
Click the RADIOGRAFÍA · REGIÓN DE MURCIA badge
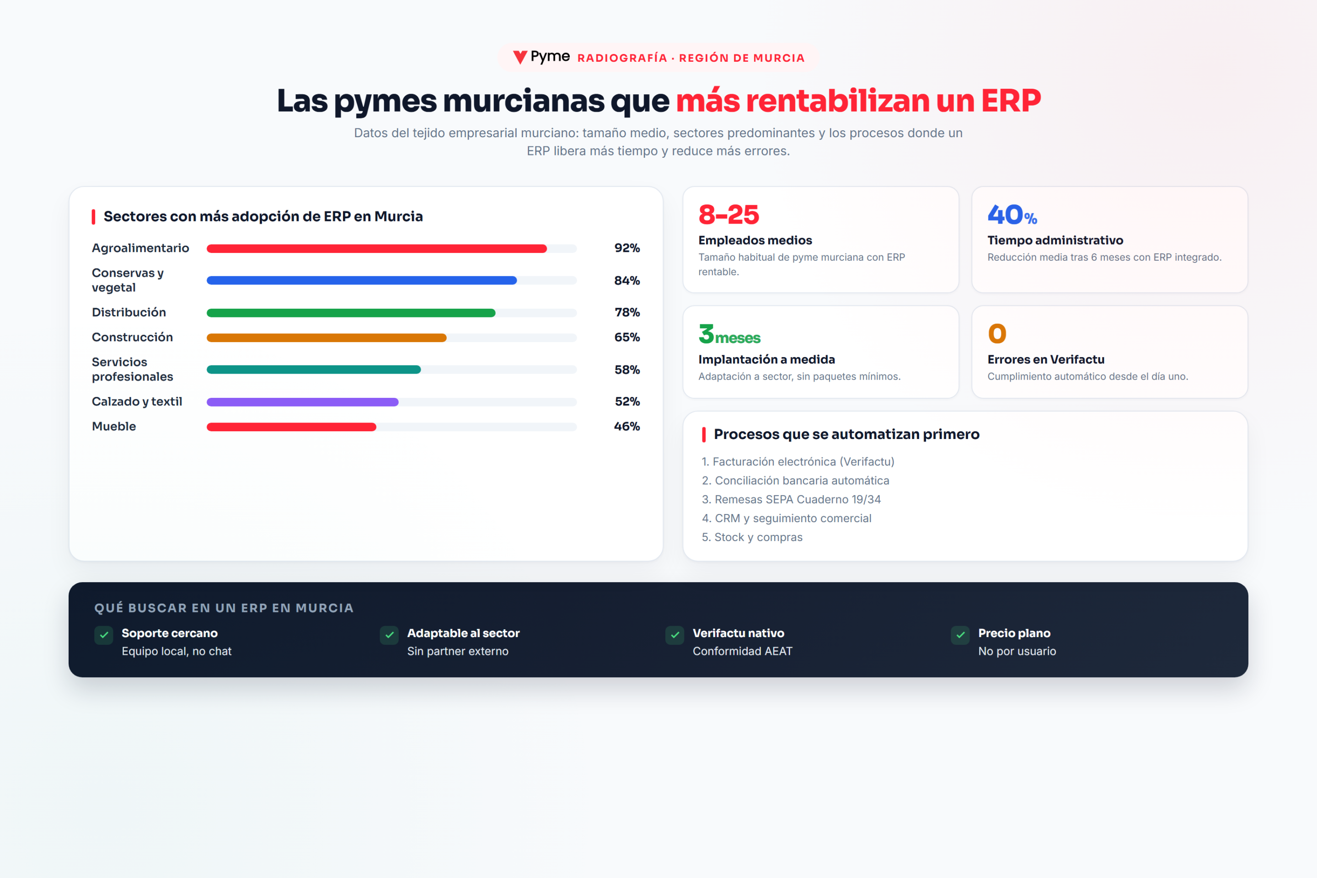tap(658, 58)
